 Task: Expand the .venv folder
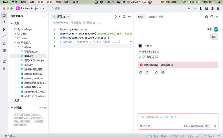(15, 38)
